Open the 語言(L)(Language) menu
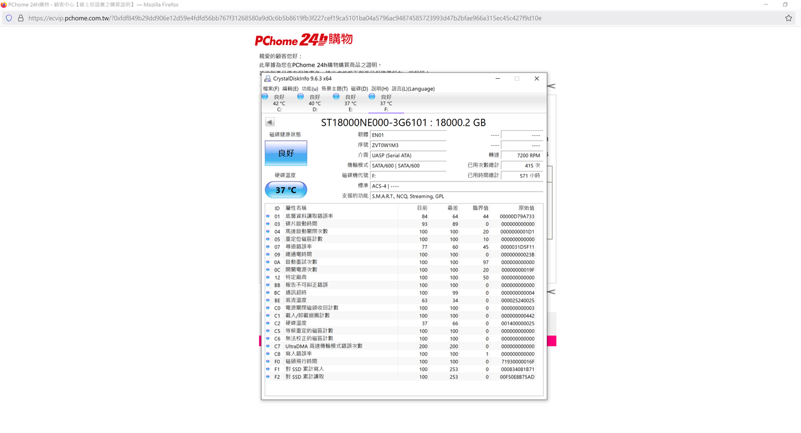Screen dimensions: 801x433 pyautogui.click(x=413, y=89)
